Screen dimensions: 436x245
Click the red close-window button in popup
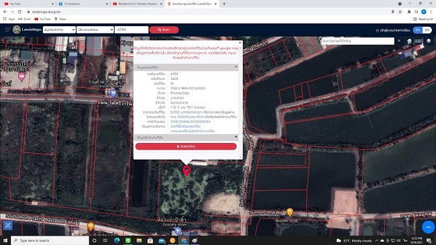click(x=186, y=146)
